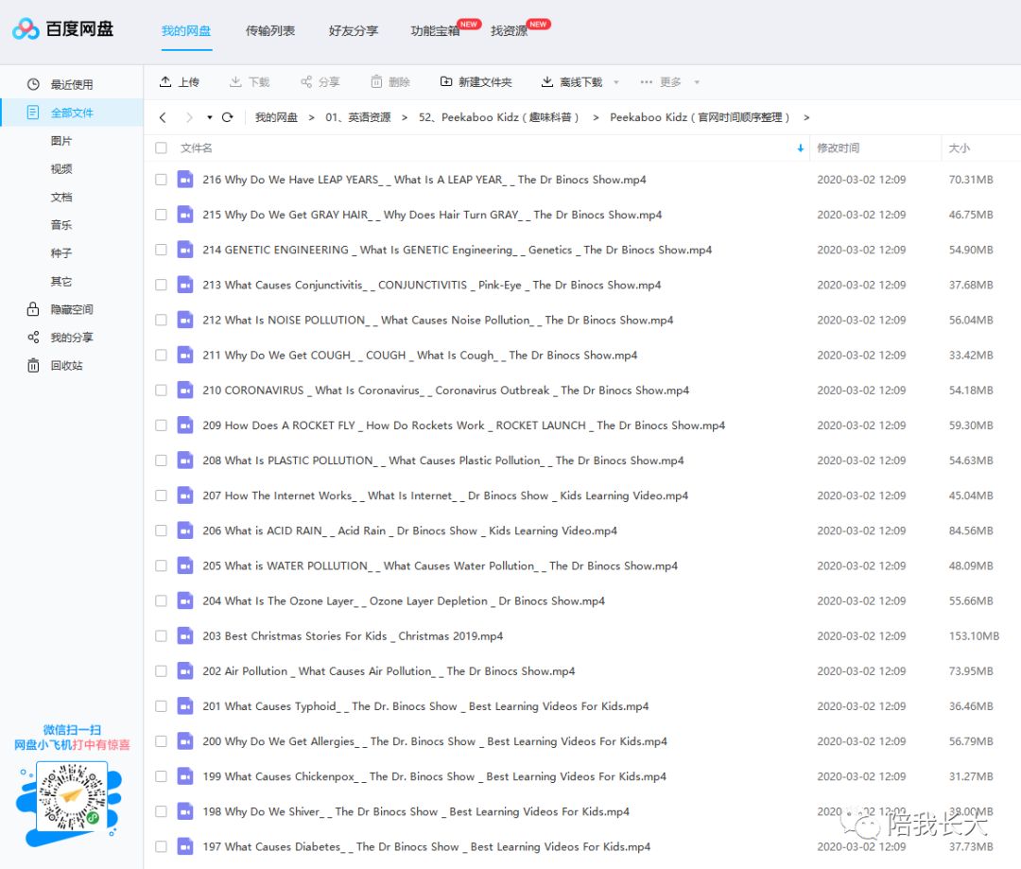Select 种子 category in sidebar
The height and width of the screenshot is (869, 1021).
click(x=61, y=252)
